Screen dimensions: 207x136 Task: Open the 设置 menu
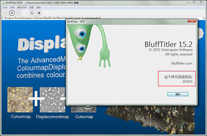(x=31, y=8)
